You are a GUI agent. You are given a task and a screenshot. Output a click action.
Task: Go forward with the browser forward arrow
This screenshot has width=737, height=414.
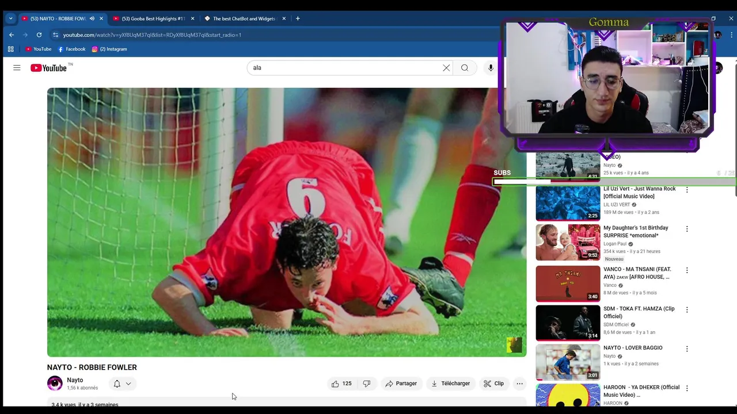(25, 34)
